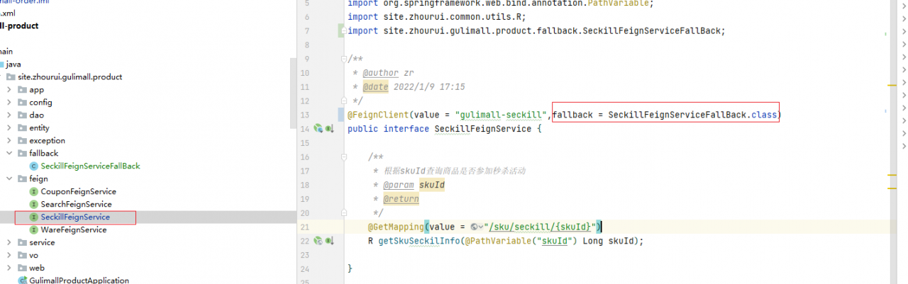Fold the class Javadoc comment at line 9
Image resolution: width=908 pixels, height=284 pixels.
[x=343, y=59]
